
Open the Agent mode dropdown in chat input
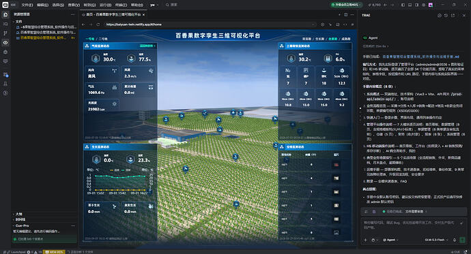click(390, 240)
